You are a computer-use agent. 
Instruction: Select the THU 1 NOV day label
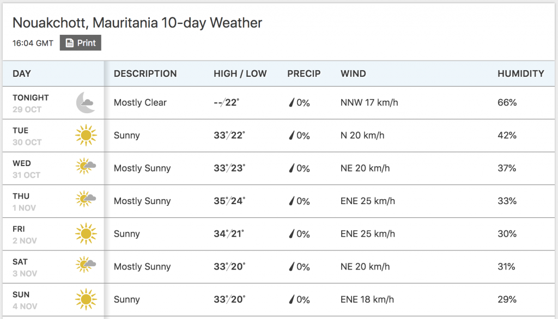[x=24, y=201]
